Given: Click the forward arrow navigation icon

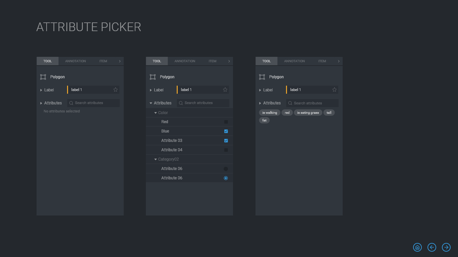Looking at the screenshot, I should pos(446,247).
